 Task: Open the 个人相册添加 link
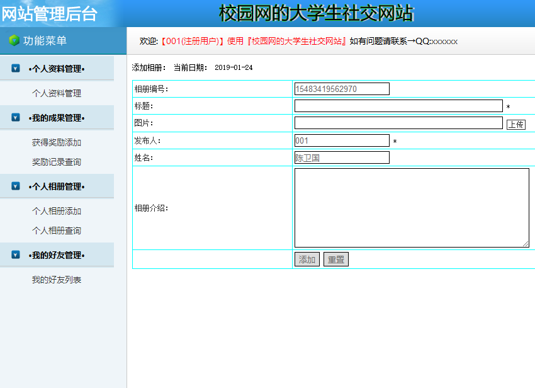(57, 211)
